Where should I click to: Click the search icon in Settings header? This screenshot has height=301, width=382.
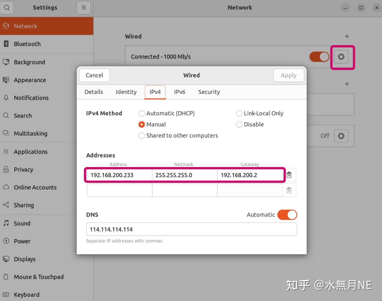click(7, 7)
